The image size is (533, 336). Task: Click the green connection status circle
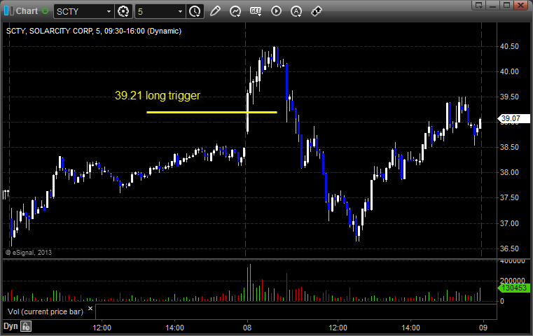coord(45,11)
